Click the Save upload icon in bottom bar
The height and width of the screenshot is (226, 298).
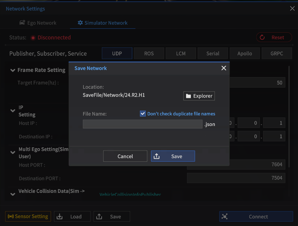99,216
